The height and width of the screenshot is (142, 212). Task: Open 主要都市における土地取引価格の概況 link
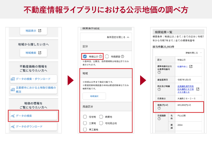pos(33,89)
